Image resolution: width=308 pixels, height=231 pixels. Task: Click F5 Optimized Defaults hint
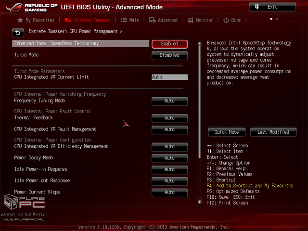[233, 192]
